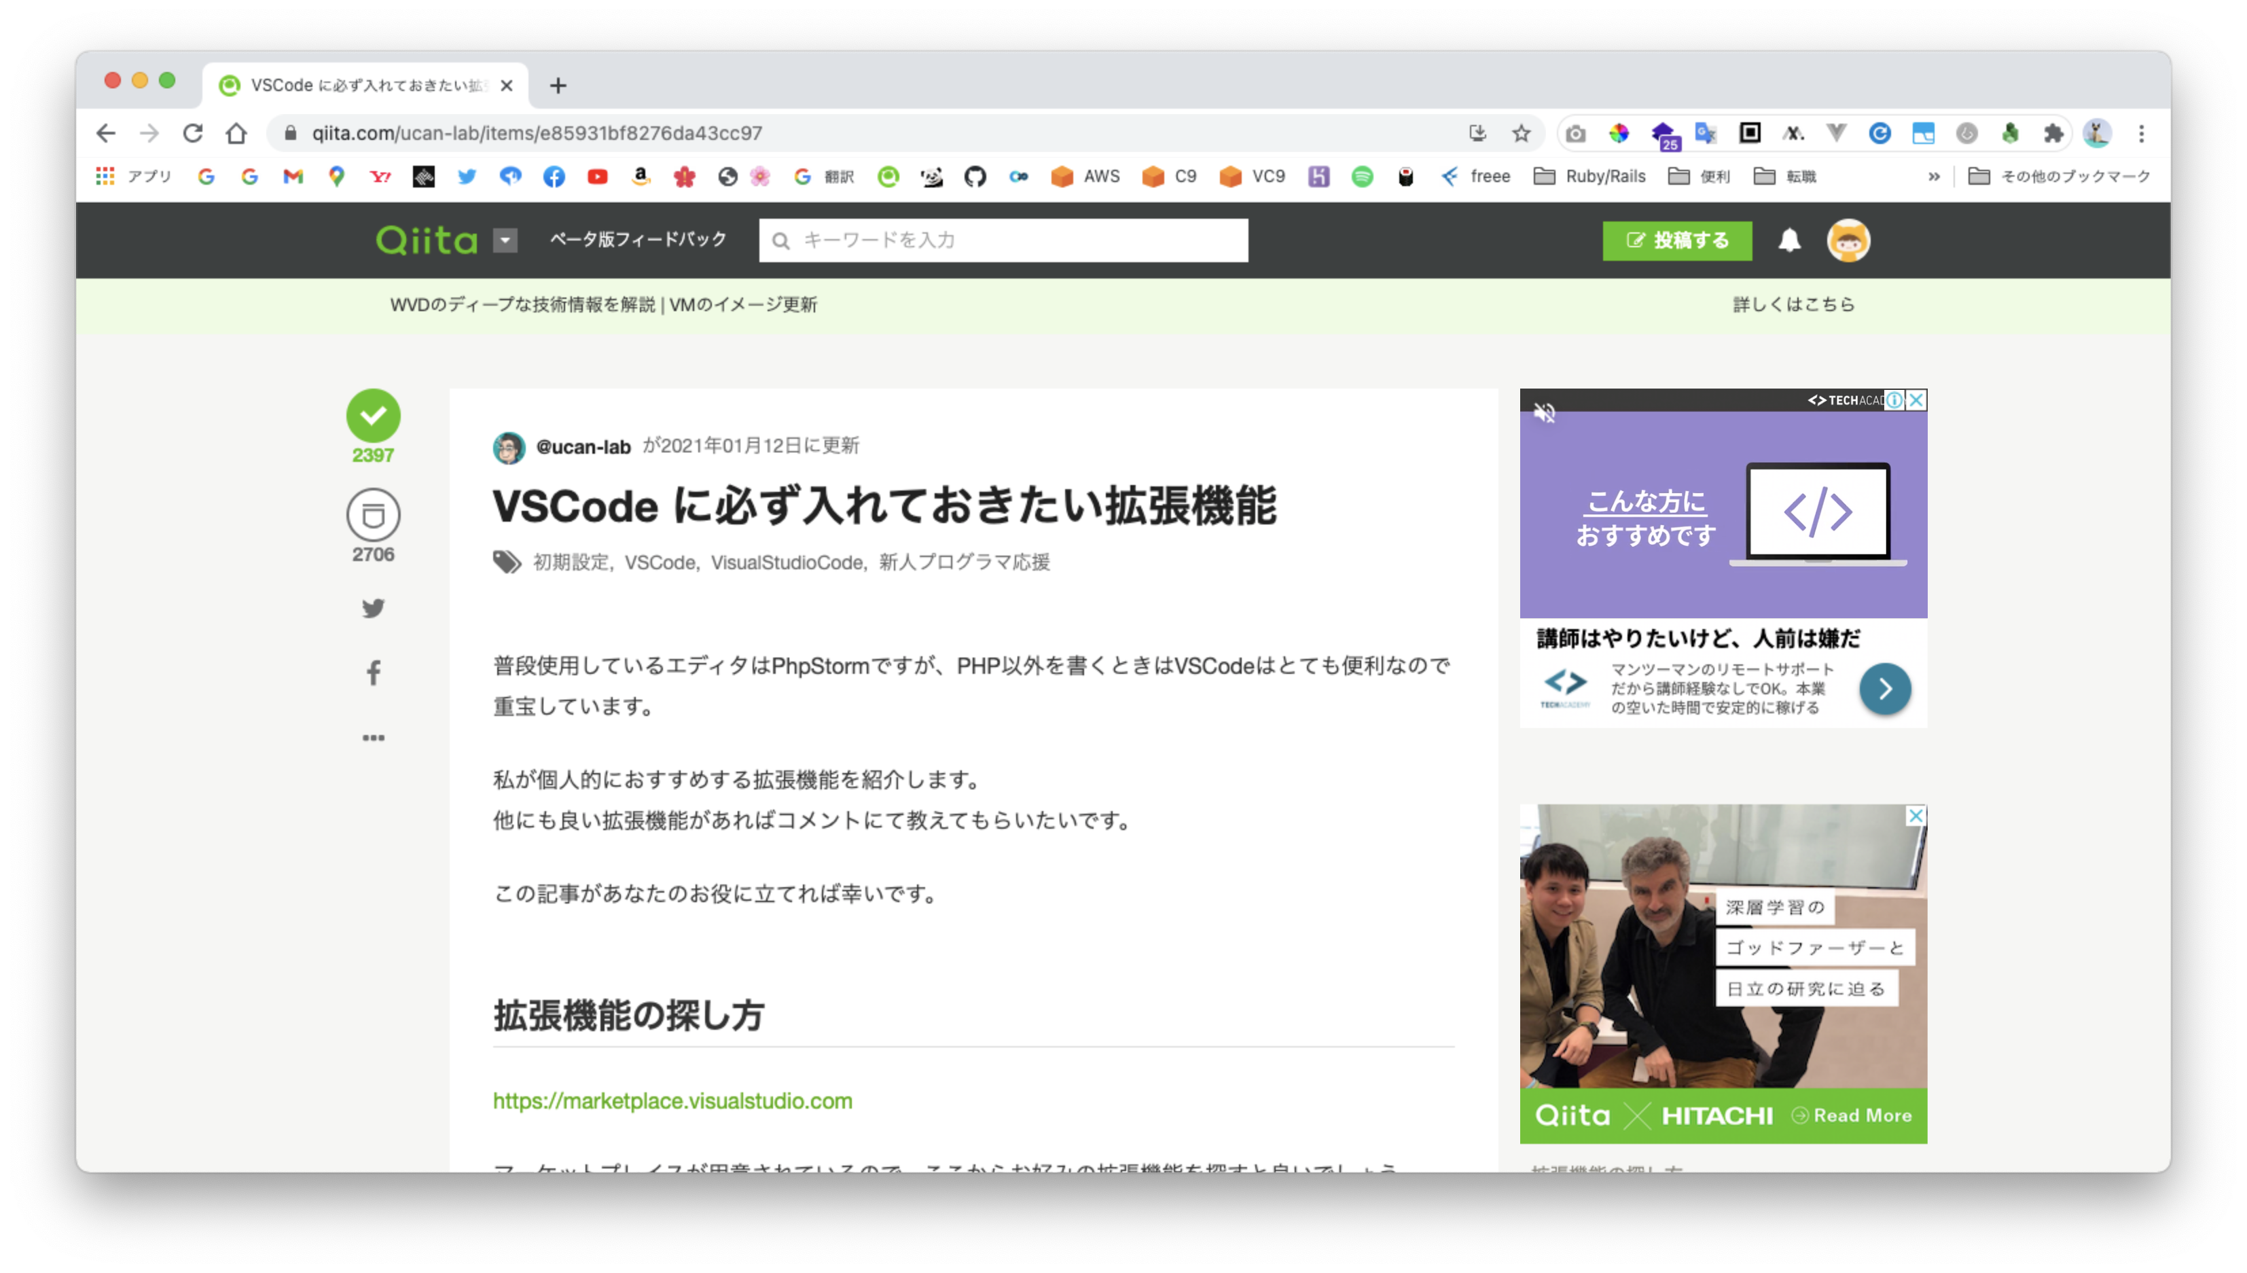Open the Qiita home via the Qiita logo
This screenshot has height=1273, width=2247.
pyautogui.click(x=426, y=240)
